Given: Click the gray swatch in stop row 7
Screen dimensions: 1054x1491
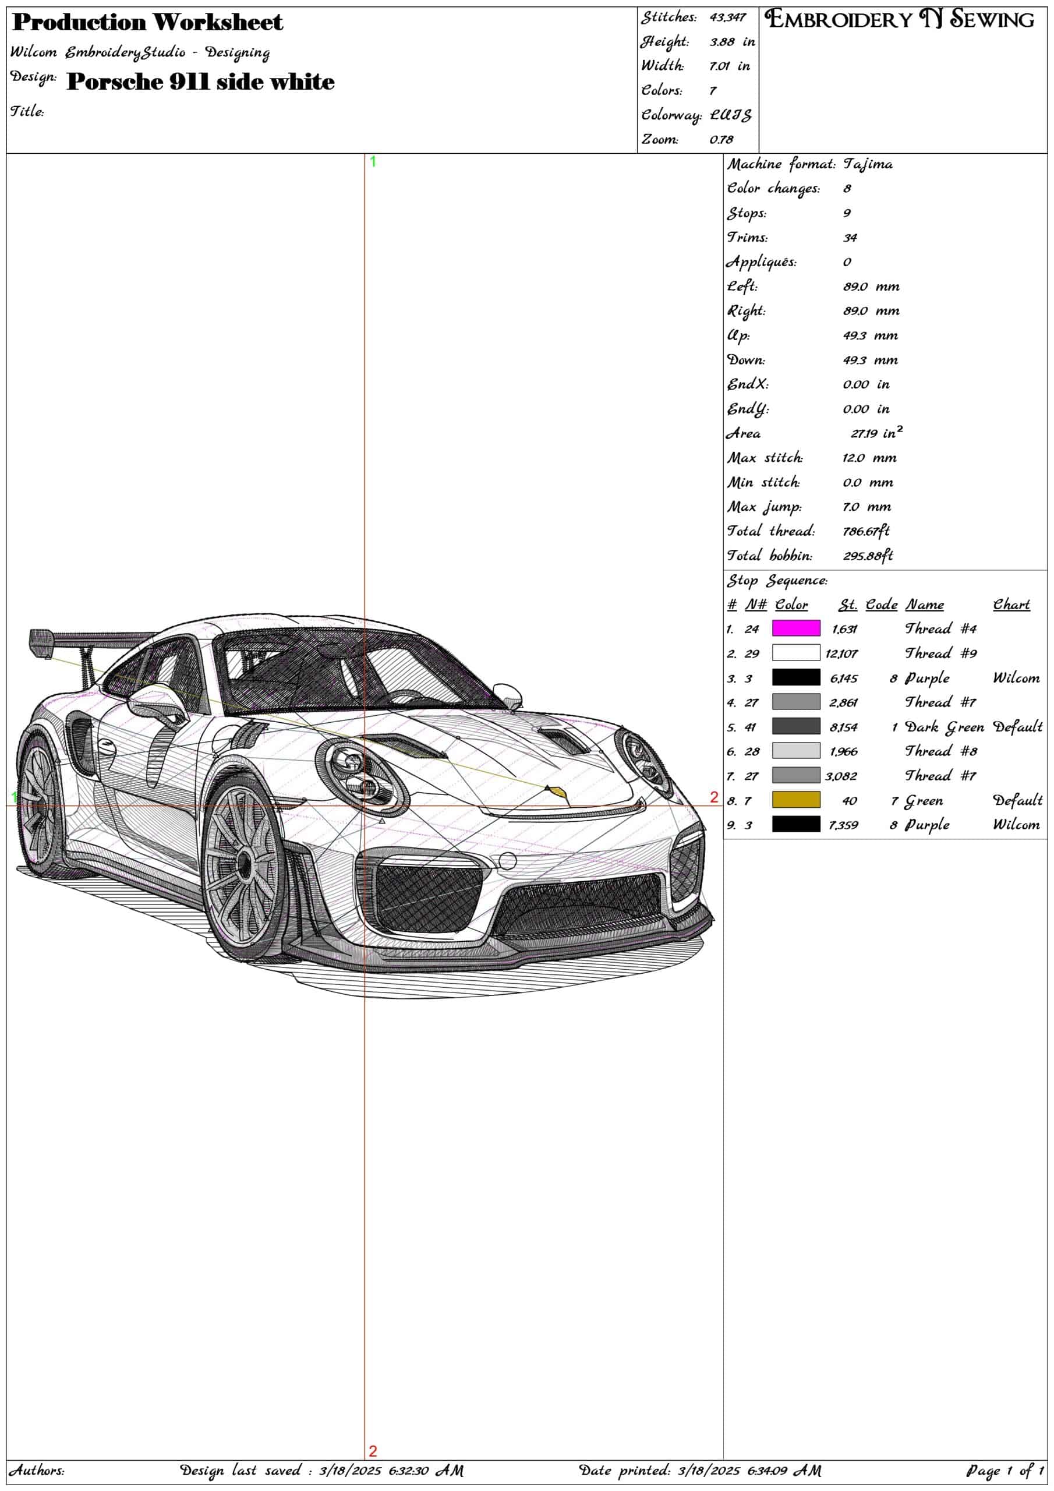Looking at the screenshot, I should coord(795,775).
